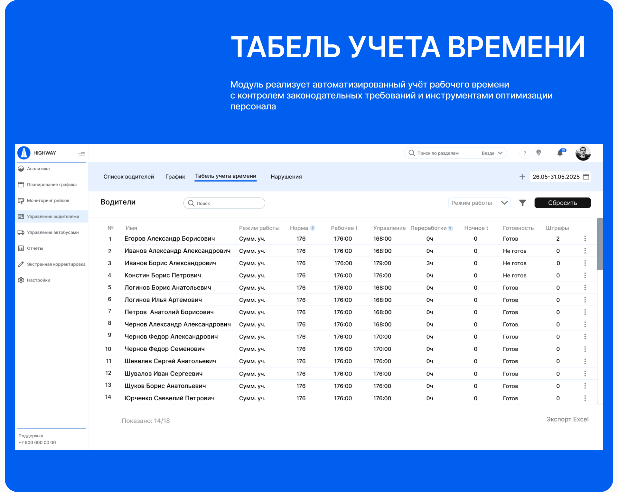Open the question mark help icon

(525, 153)
